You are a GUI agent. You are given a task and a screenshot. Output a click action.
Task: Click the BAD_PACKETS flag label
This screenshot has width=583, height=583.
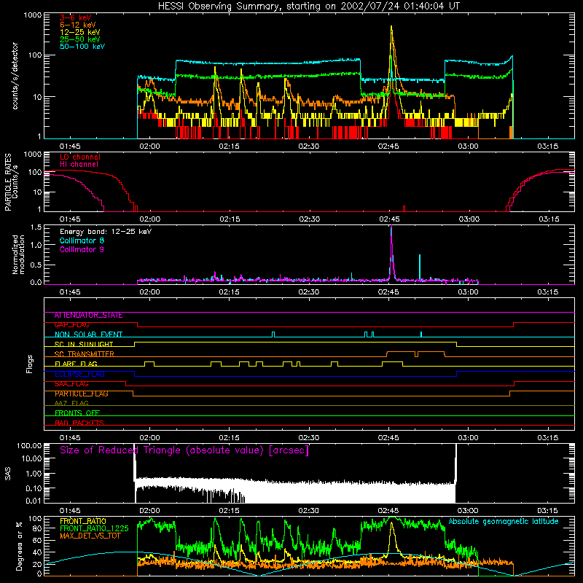tap(79, 423)
